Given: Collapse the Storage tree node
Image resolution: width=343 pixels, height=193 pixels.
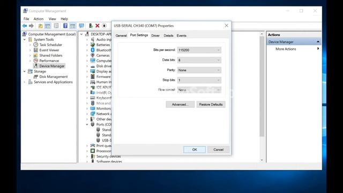Looking at the screenshot, I should [25, 71].
